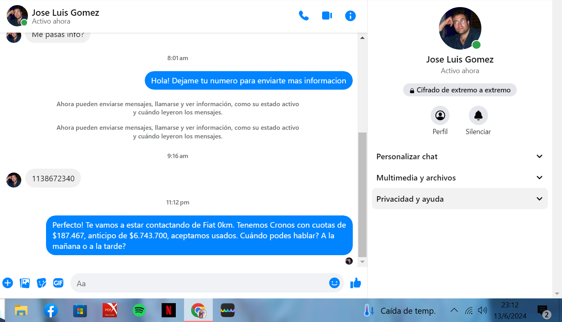Click the 8:01 am timestamp

pos(178,58)
